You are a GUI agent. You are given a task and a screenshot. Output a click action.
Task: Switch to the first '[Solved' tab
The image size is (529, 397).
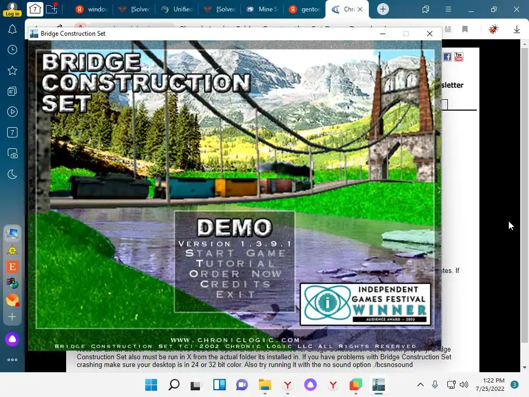pyautogui.click(x=134, y=9)
